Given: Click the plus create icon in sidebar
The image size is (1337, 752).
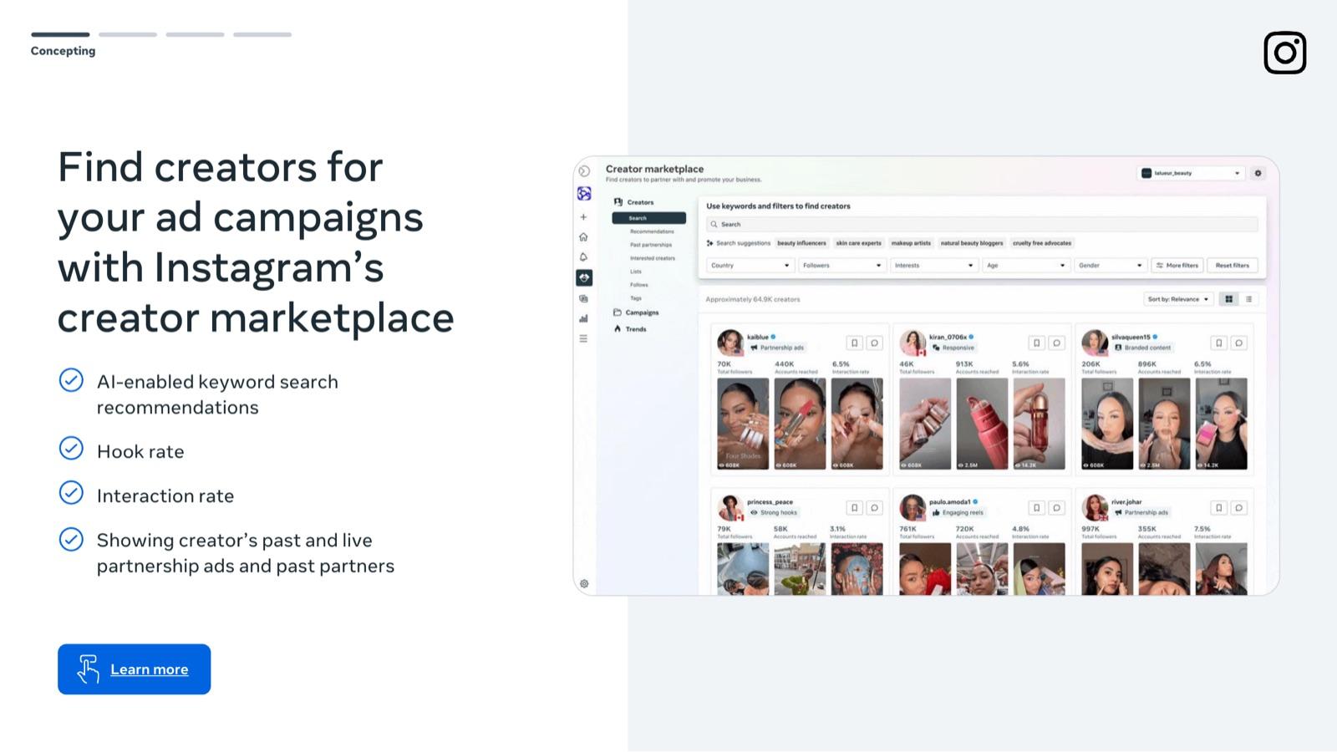Looking at the screenshot, I should pos(583,217).
